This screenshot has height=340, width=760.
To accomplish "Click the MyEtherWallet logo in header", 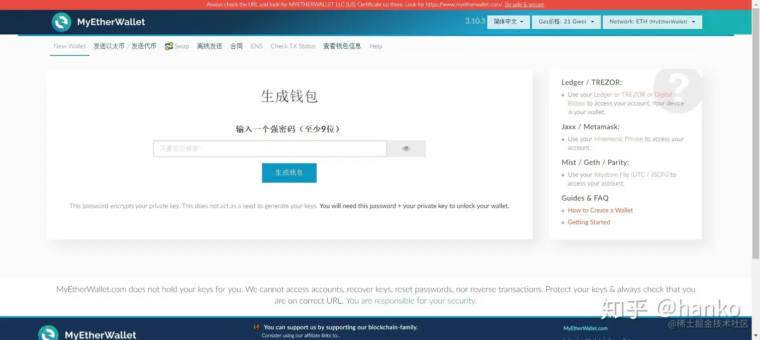I will coord(99,22).
